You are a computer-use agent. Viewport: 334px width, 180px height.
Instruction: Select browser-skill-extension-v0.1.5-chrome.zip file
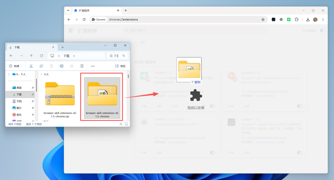60,100
